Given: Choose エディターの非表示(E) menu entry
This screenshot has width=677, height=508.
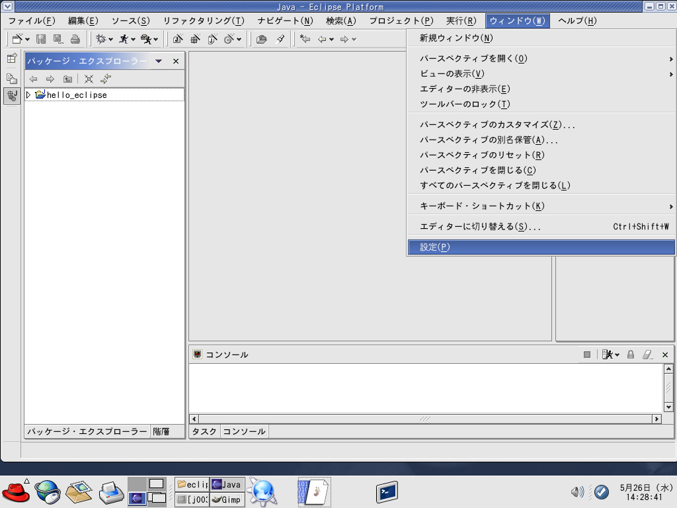Looking at the screenshot, I should (x=541, y=89).
